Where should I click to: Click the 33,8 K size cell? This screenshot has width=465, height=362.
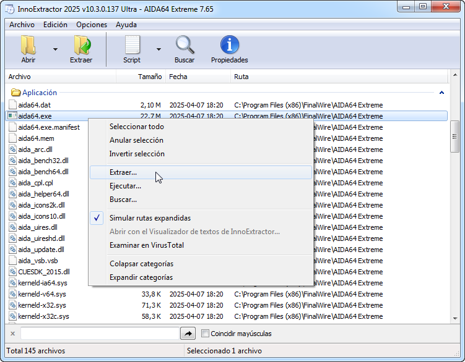coord(151,294)
